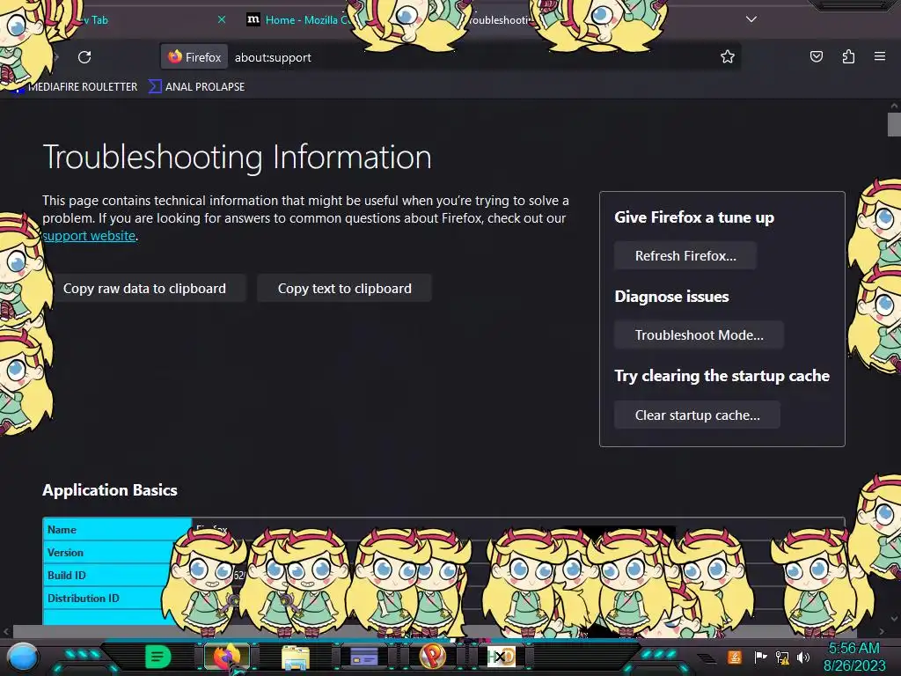Close the New Tab tab
The height and width of the screenshot is (676, 901).
click(221, 19)
